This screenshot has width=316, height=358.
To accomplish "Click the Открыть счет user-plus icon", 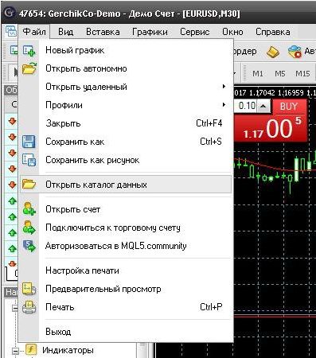I will [29, 209].
